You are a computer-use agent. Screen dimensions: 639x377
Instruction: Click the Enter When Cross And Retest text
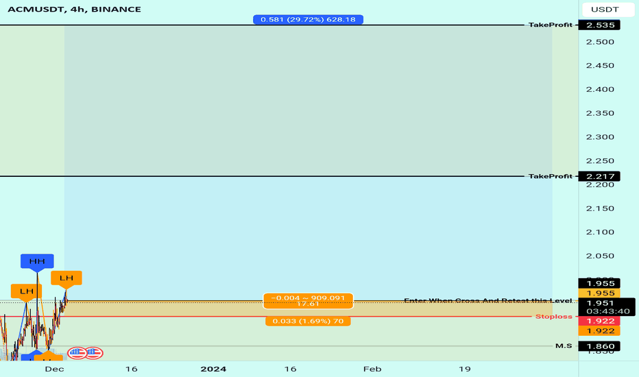coord(487,300)
